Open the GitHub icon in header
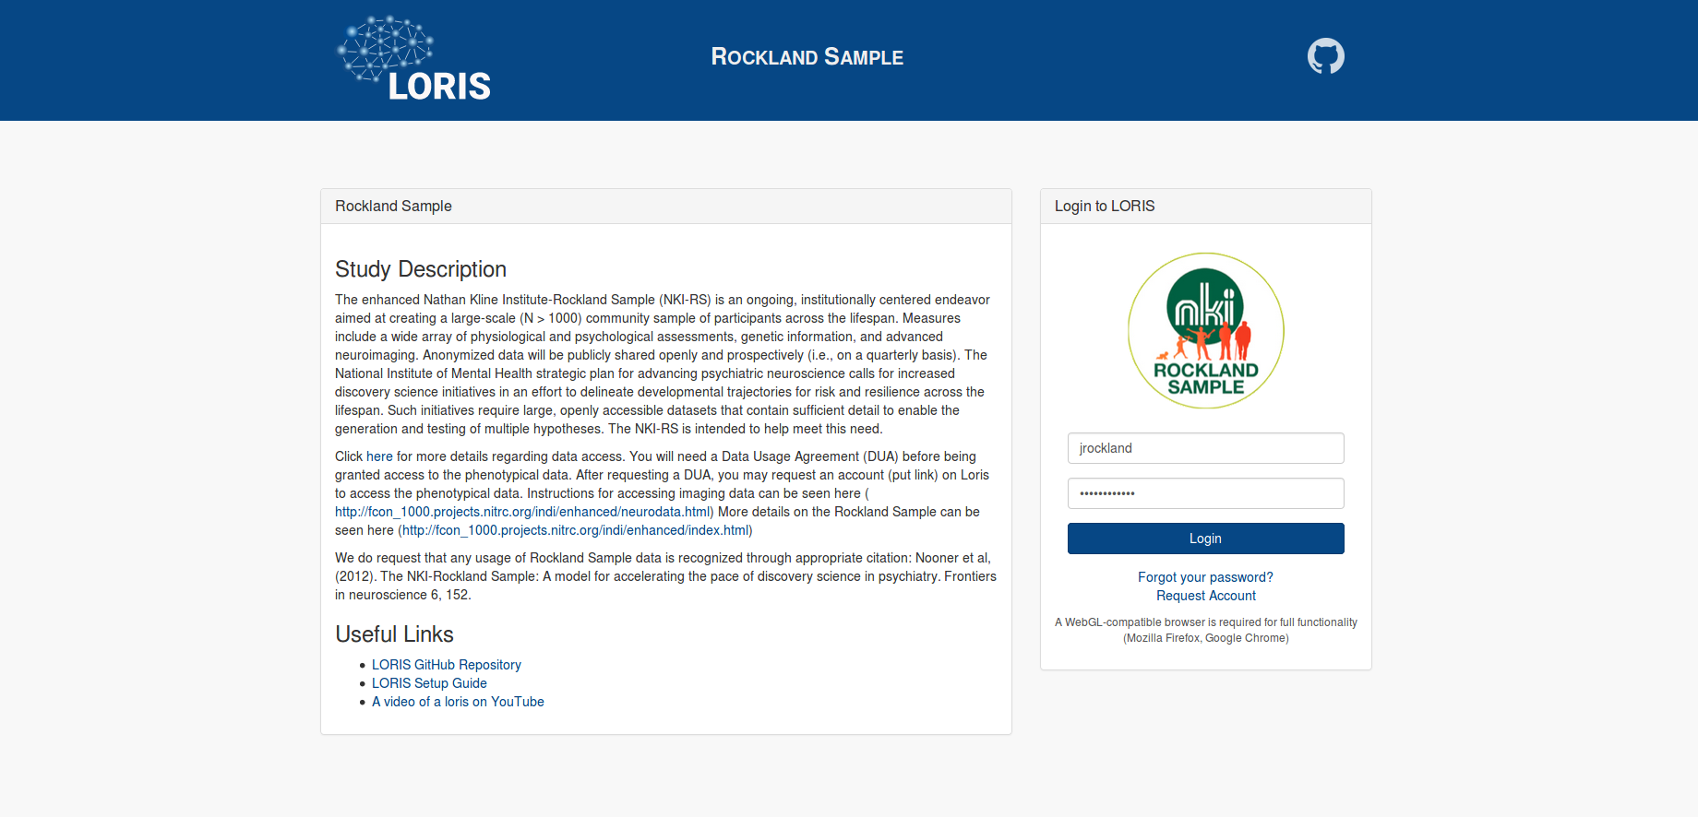This screenshot has width=1698, height=817. 1325,56
